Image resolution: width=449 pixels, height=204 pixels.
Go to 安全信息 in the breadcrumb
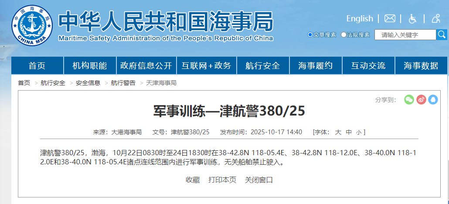tap(88, 83)
